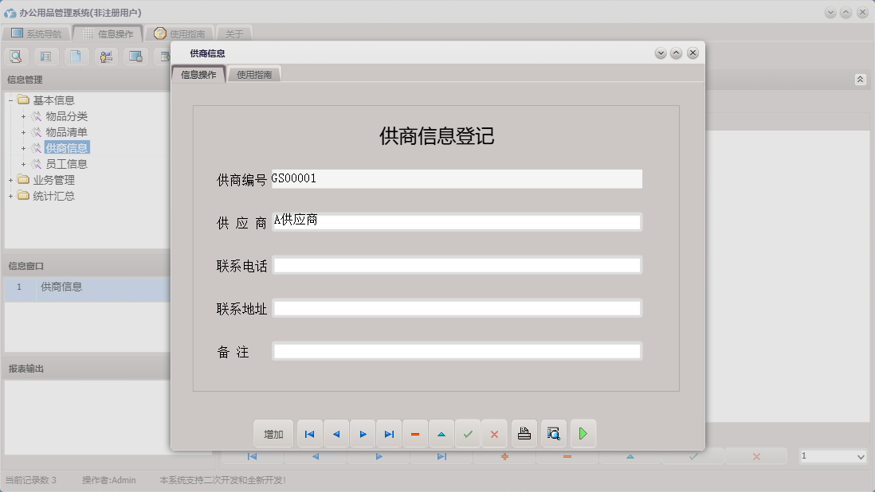Open print preview in the supplier dialog
Image resolution: width=875 pixels, height=492 pixels.
pyautogui.click(x=553, y=433)
